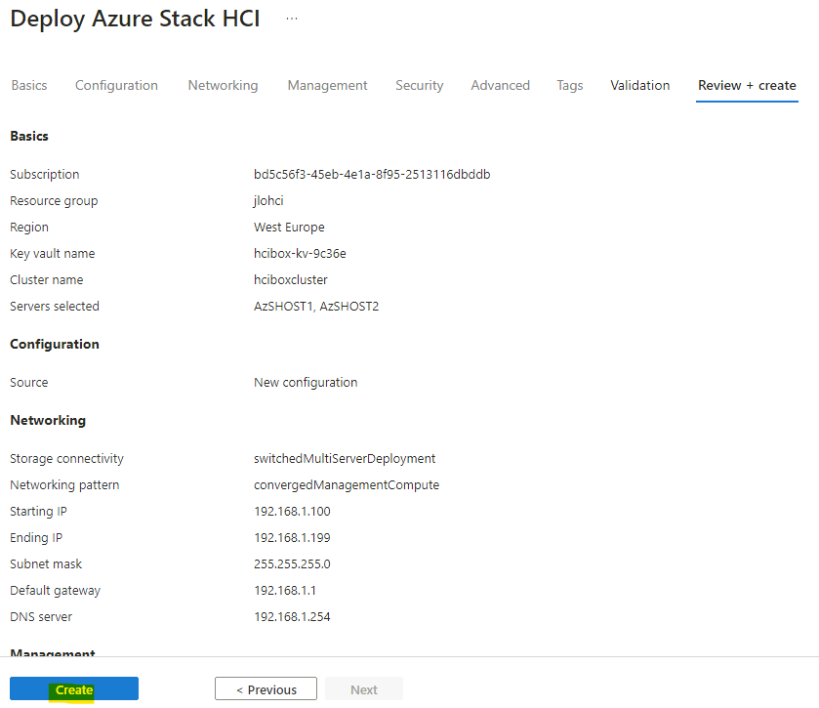
Task: Switch to the Basics tab
Action: click(x=29, y=85)
